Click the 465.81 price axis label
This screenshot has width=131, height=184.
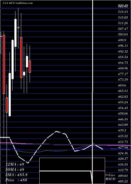[123, 91]
